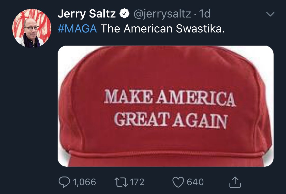The width and height of the screenshot is (286, 194).
Task: Expand tweet options chevron menu
Action: (x=270, y=14)
